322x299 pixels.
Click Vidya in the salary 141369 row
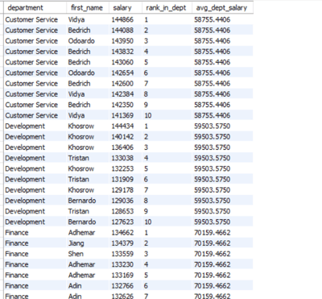click(x=76, y=115)
